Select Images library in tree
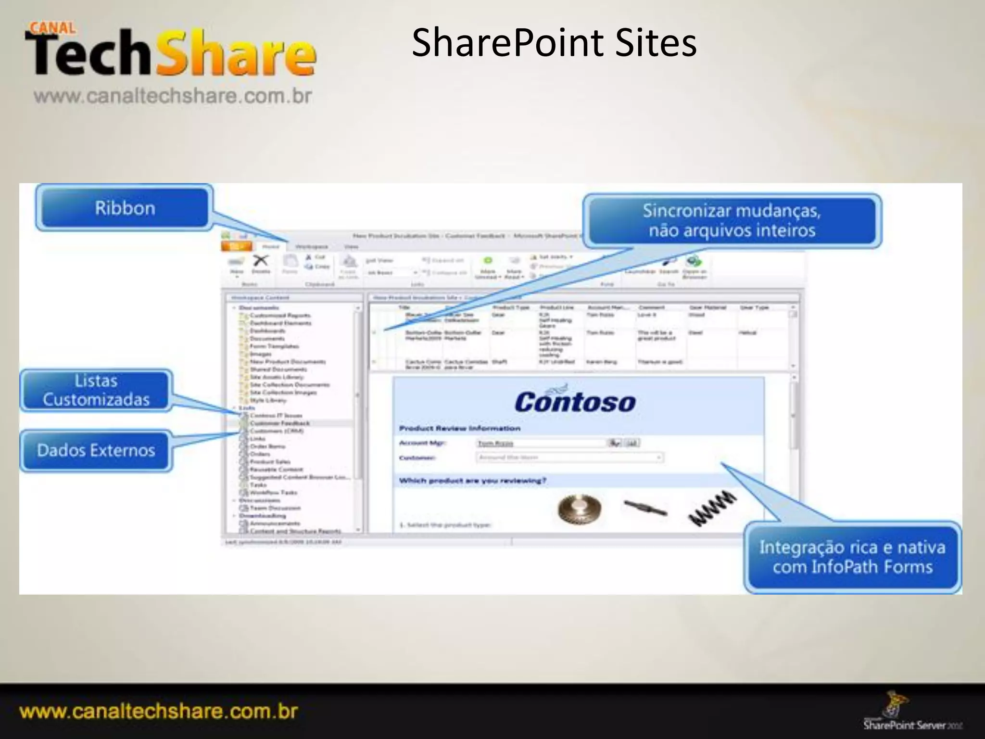This screenshot has height=739, width=985. [261, 354]
